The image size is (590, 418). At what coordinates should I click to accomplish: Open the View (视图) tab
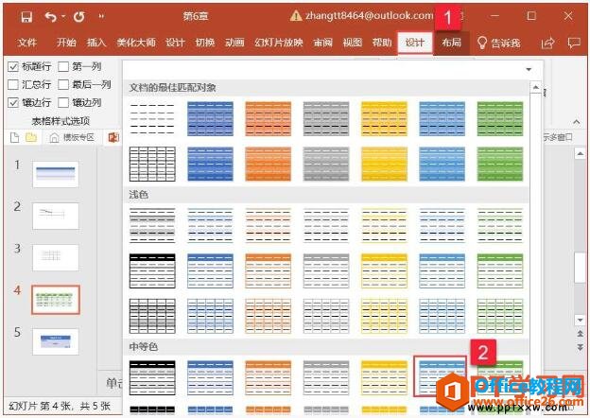[x=352, y=43]
